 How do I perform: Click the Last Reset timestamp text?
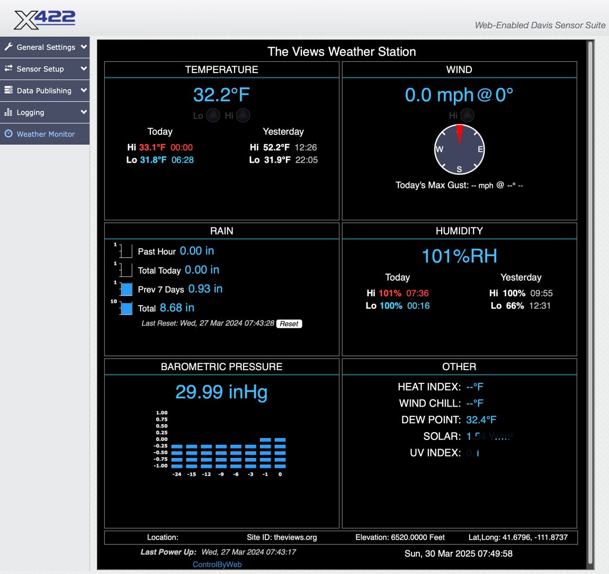click(208, 323)
